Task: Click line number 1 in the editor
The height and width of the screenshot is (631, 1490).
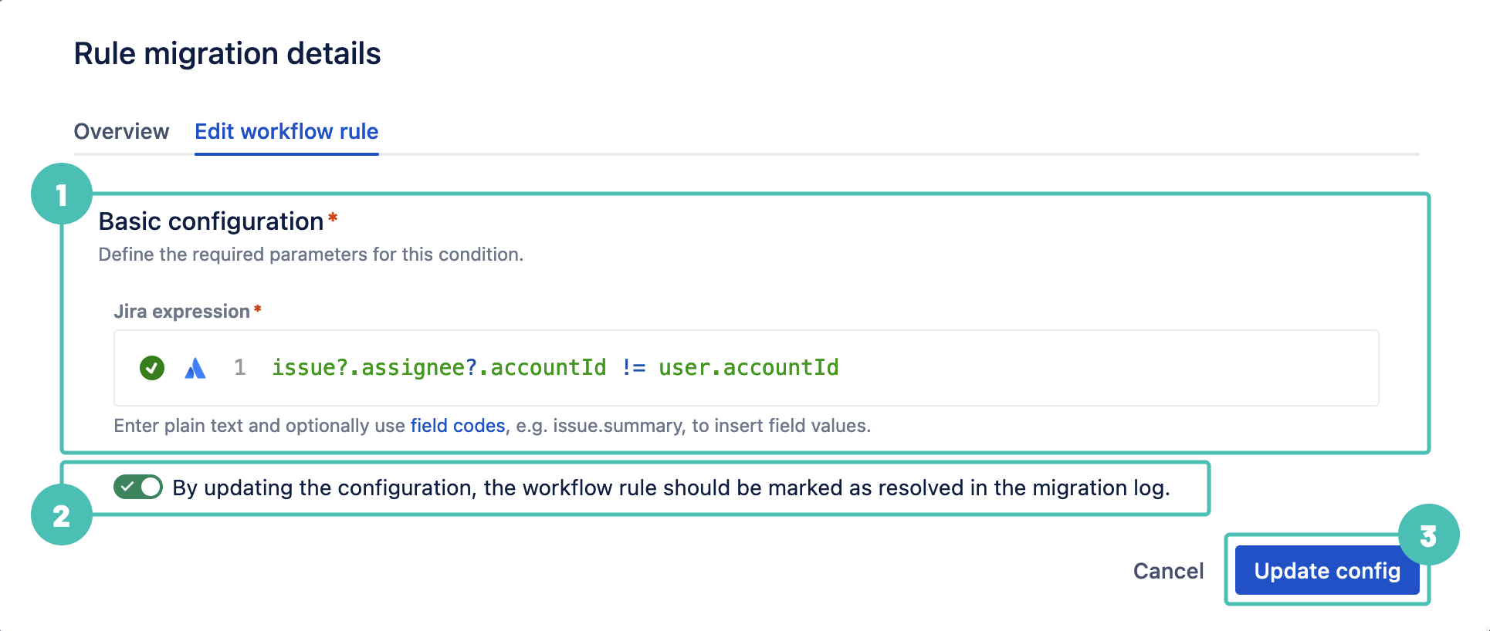Action: tap(240, 368)
